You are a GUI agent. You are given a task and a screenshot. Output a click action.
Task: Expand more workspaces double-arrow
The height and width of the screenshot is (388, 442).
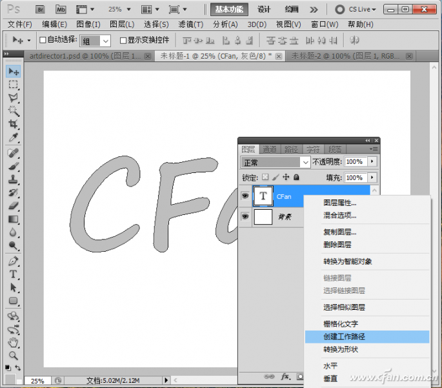314,10
